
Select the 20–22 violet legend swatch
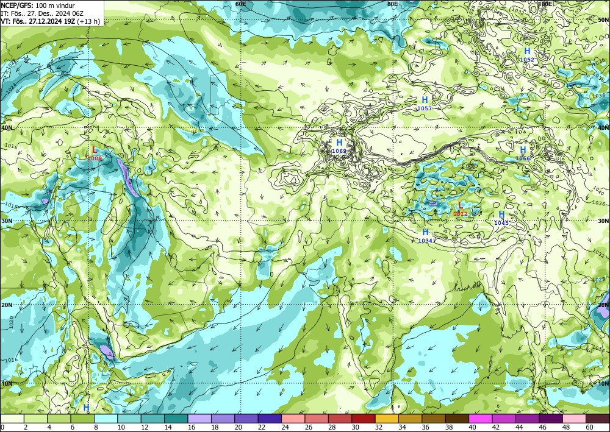point(246,419)
